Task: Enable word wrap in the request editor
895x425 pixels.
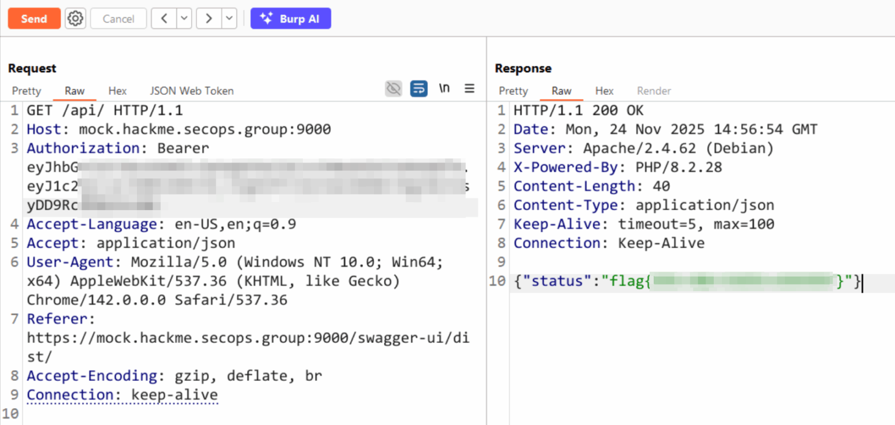Action: [x=418, y=88]
